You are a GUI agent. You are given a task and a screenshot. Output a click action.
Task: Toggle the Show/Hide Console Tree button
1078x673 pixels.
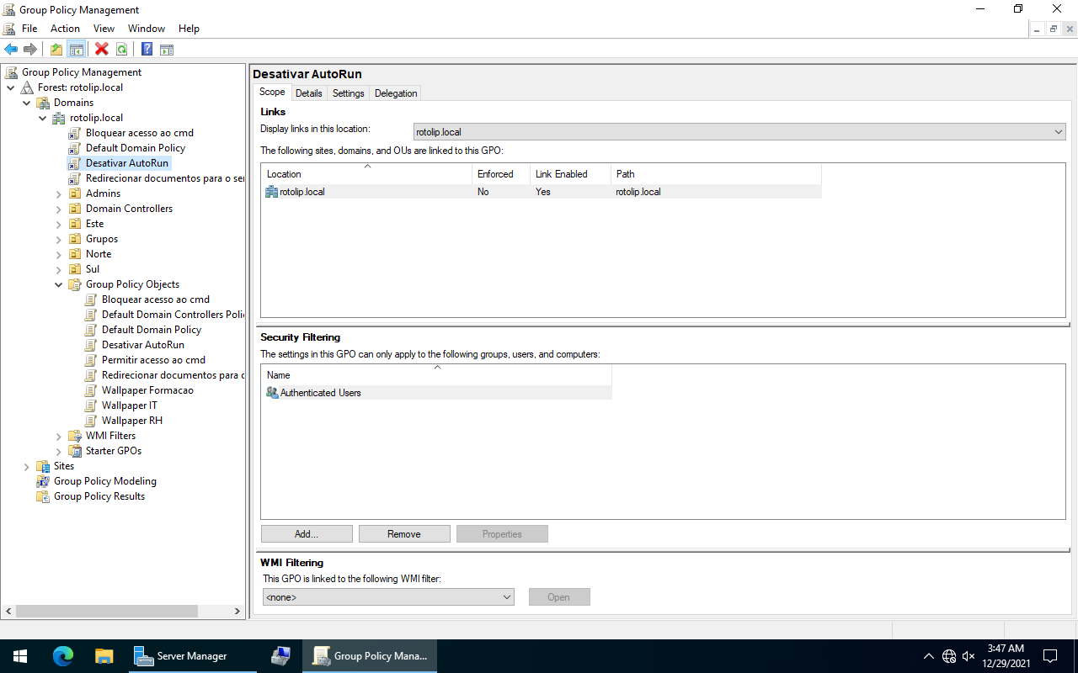pos(77,50)
